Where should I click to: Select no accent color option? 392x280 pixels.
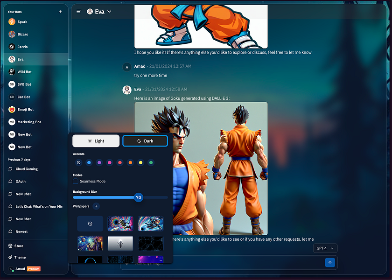(x=78, y=163)
